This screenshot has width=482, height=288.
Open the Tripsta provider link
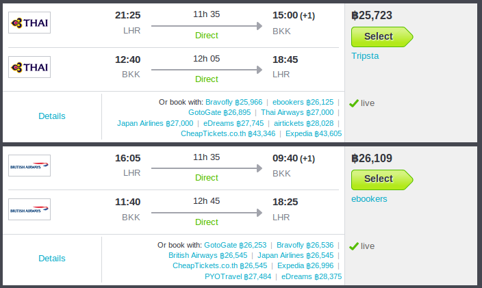[365, 56]
